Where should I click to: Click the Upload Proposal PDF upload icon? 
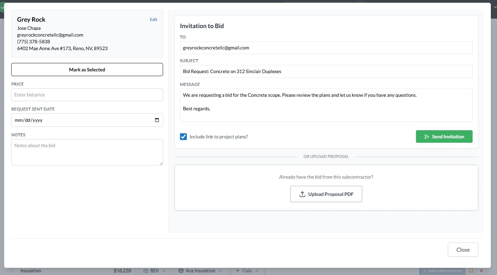[x=302, y=194]
